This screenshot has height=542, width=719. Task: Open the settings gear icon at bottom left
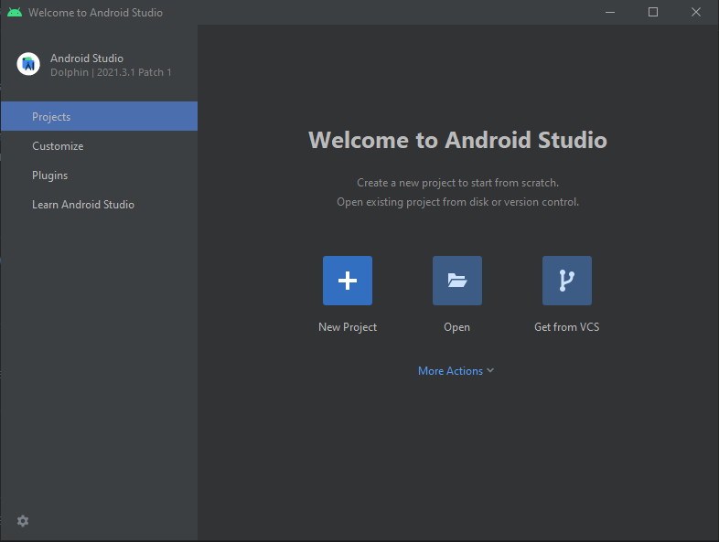click(x=23, y=521)
